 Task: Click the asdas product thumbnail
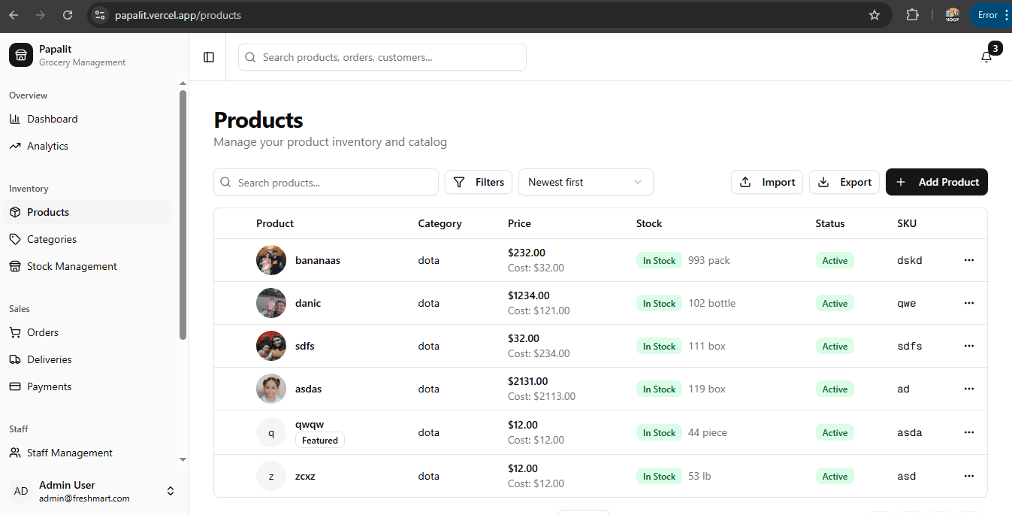coord(271,389)
